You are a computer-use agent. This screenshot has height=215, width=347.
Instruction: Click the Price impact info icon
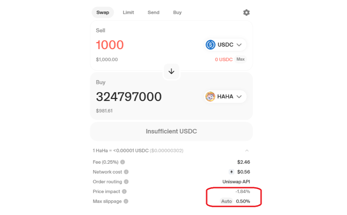pyautogui.click(x=124, y=191)
